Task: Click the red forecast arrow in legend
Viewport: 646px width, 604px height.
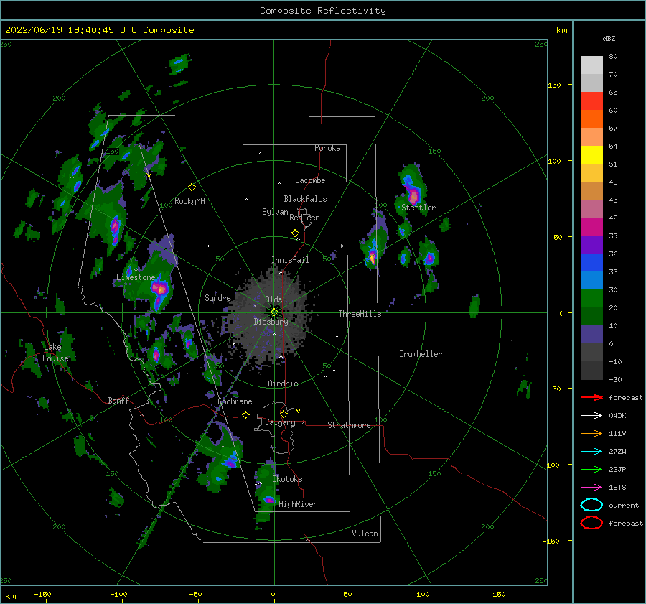Action: tap(591, 397)
